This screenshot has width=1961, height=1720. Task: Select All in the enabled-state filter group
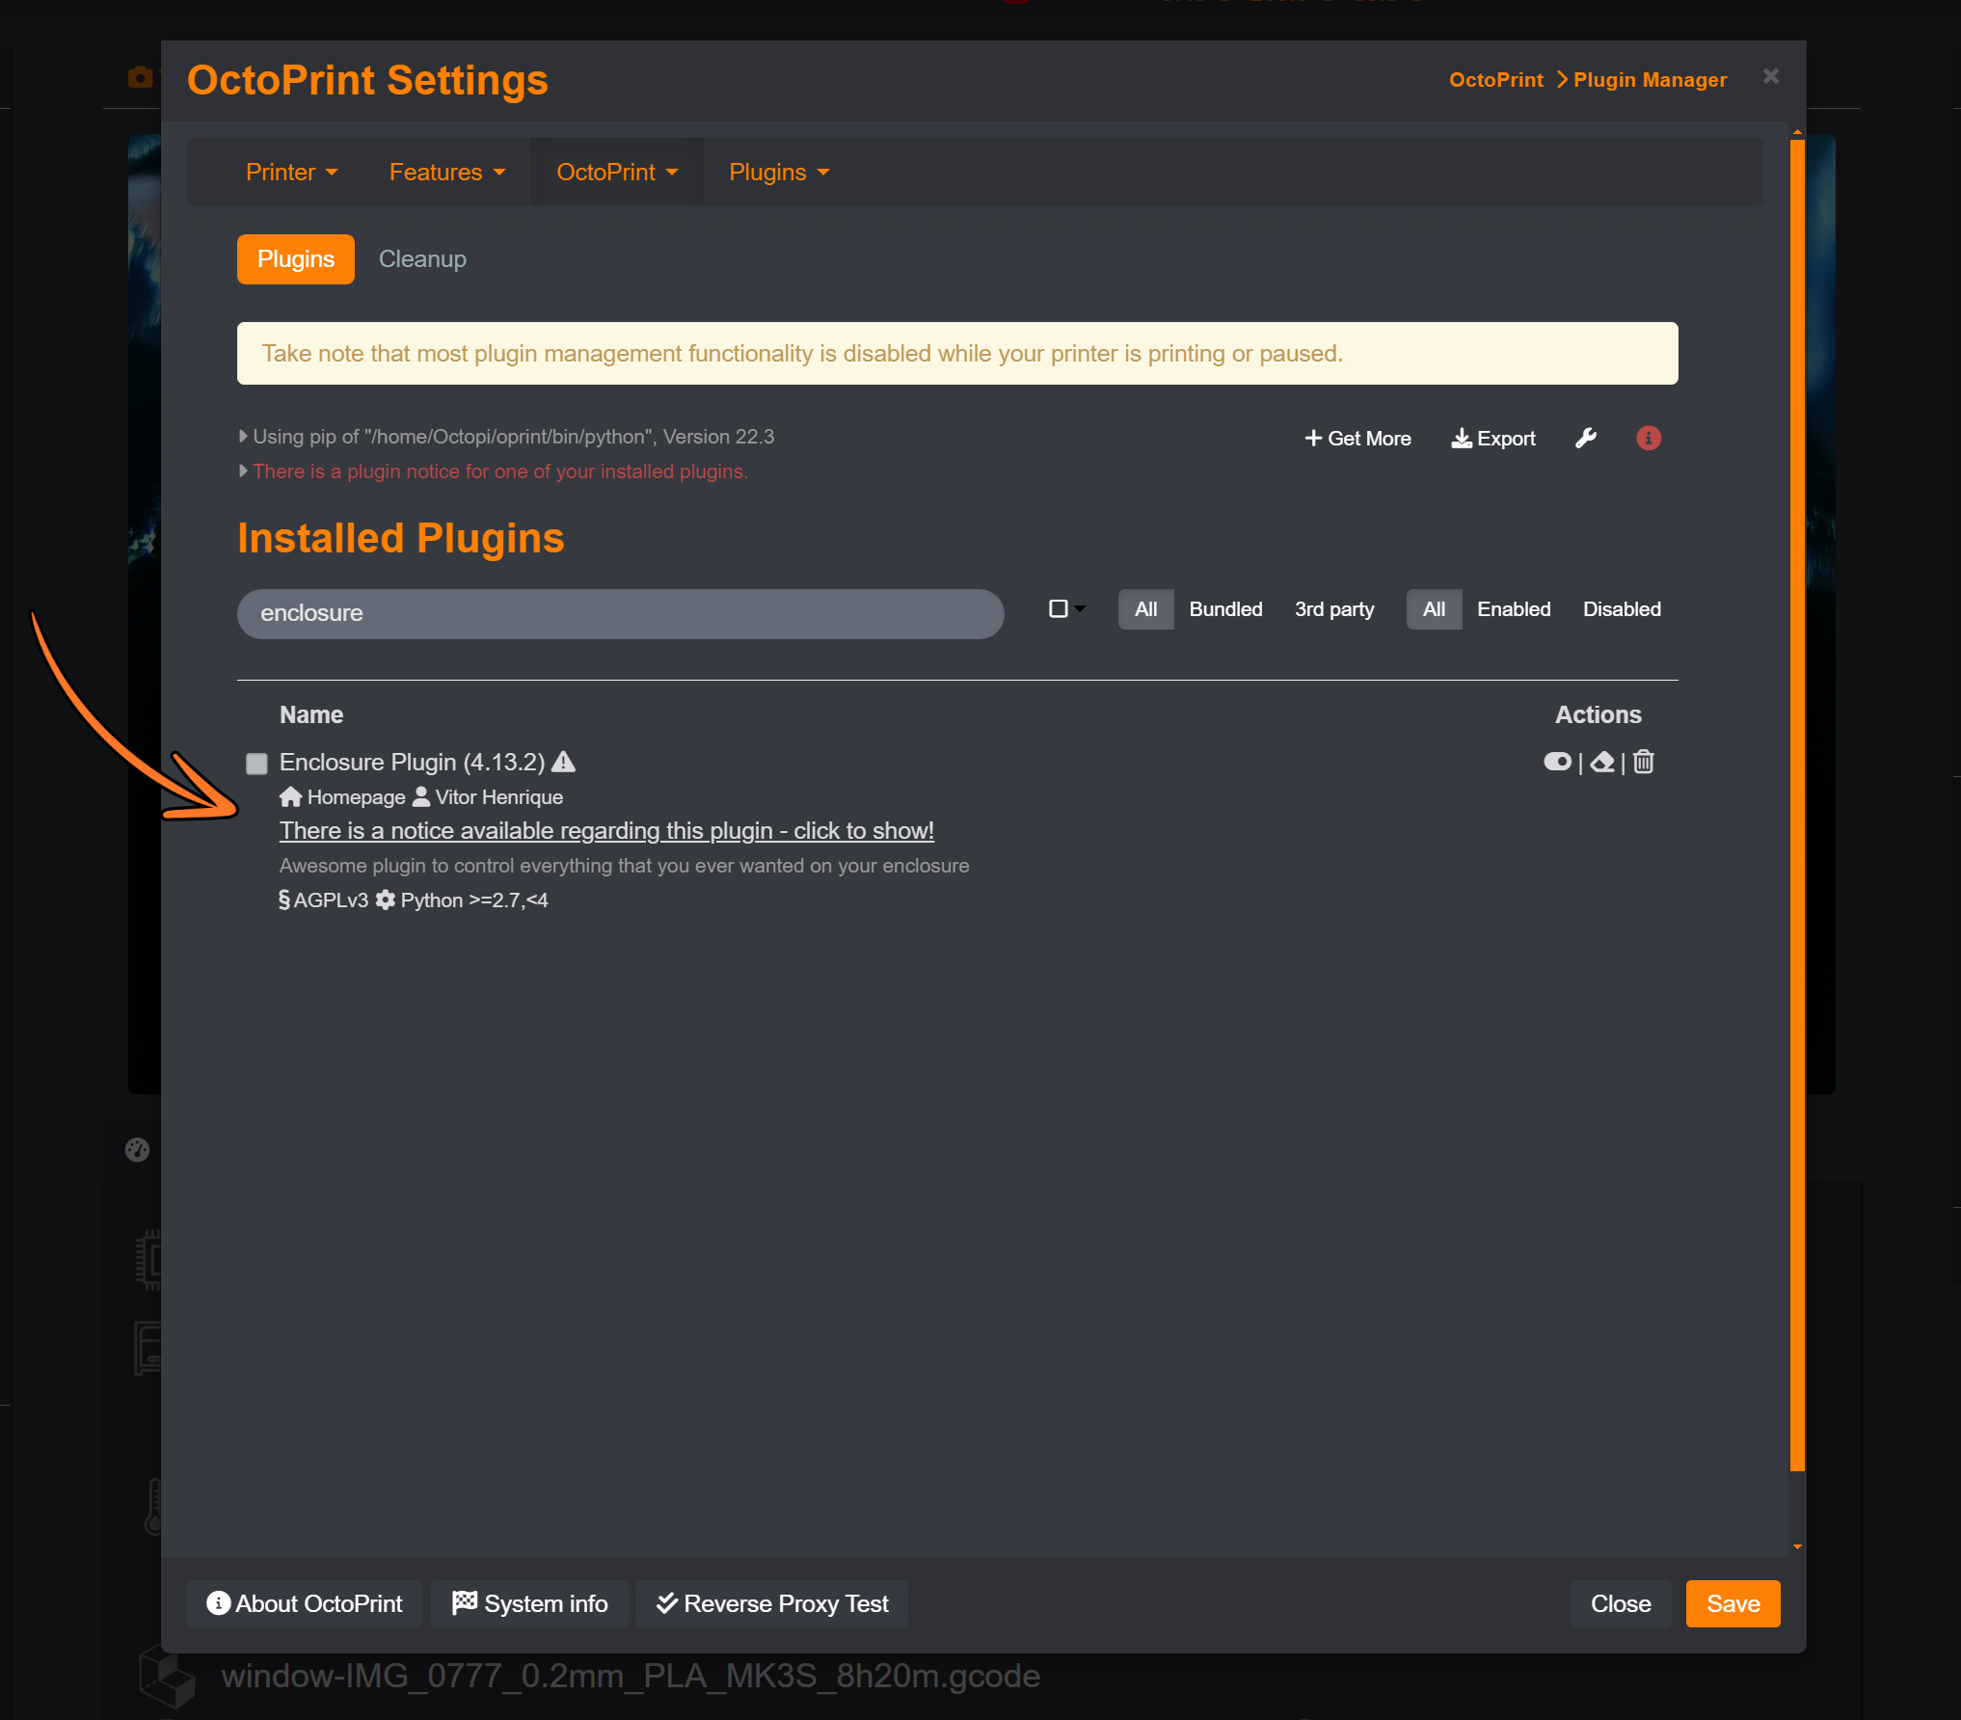point(1434,609)
